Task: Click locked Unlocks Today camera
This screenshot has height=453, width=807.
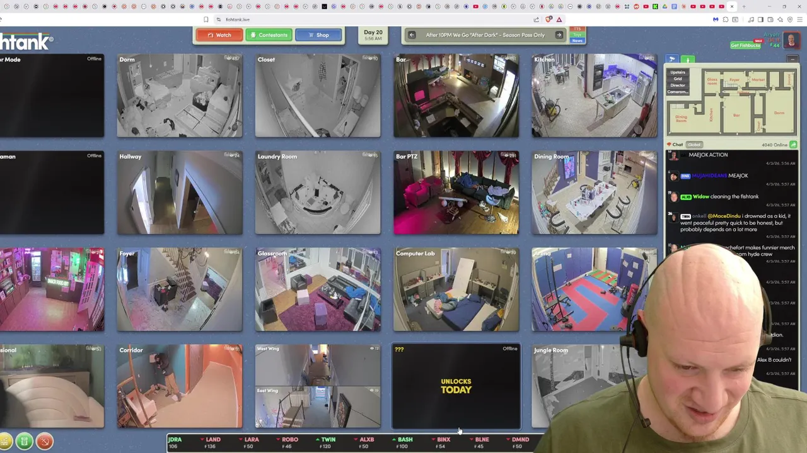Action: (456, 386)
